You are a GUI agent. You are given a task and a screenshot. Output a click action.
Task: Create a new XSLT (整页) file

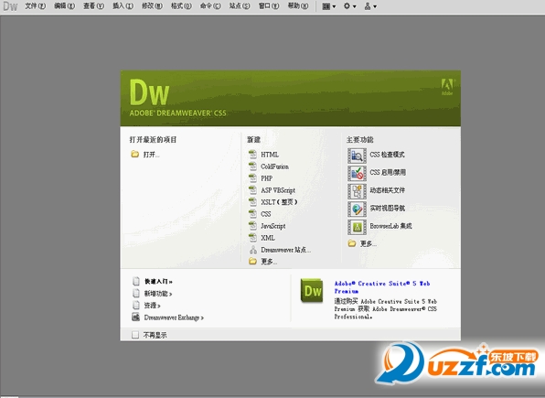tap(279, 202)
